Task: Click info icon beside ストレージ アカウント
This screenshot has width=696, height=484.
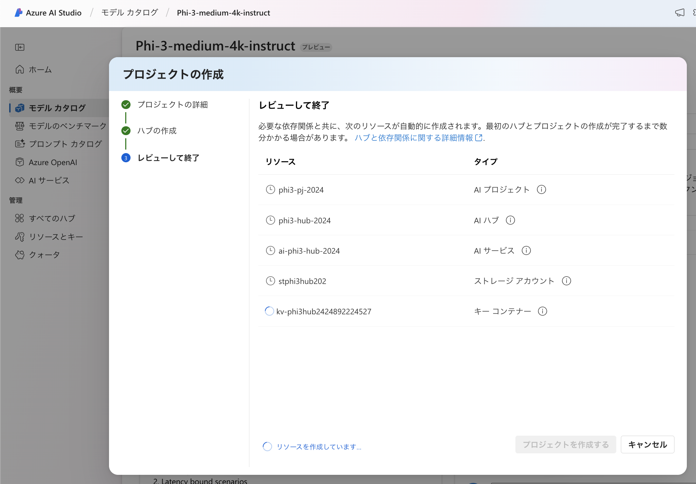Action: 567,281
